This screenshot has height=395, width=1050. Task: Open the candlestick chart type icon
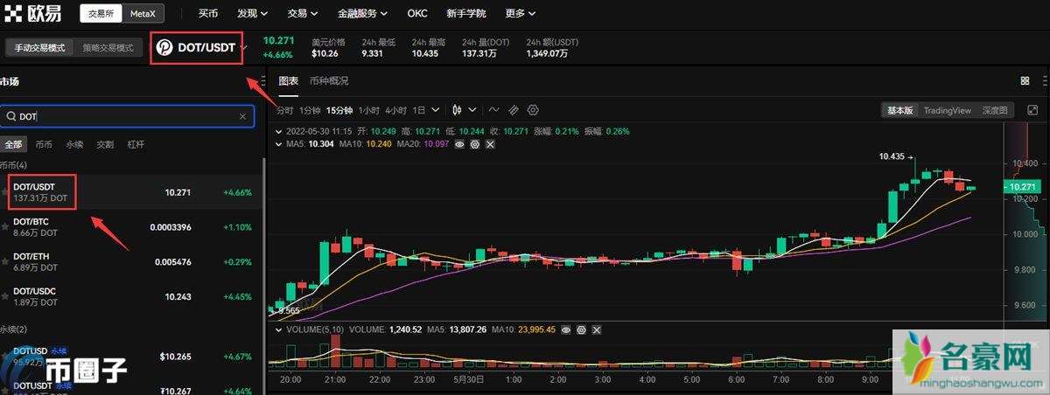[457, 110]
